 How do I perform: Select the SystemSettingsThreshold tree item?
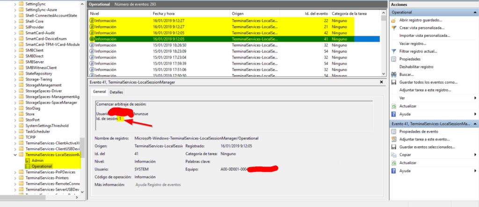(x=47, y=126)
